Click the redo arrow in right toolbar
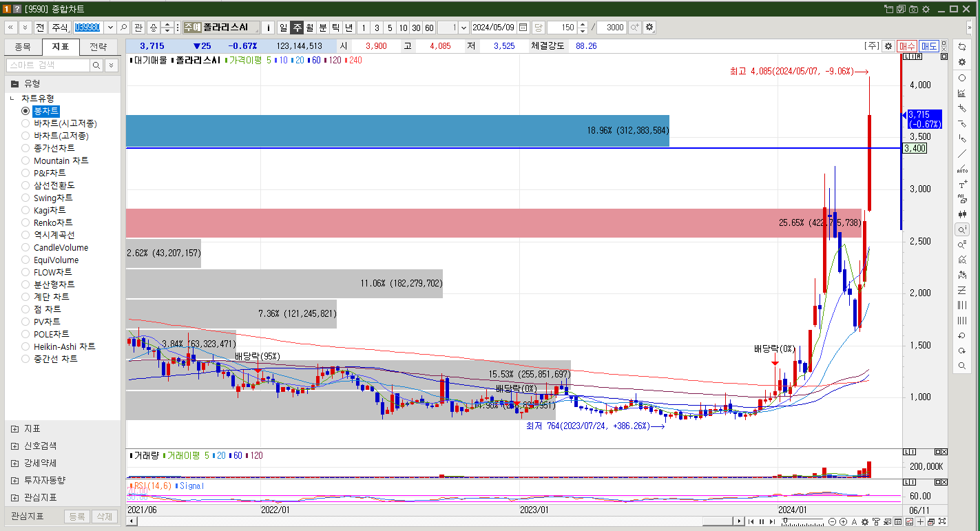 pyautogui.click(x=962, y=351)
